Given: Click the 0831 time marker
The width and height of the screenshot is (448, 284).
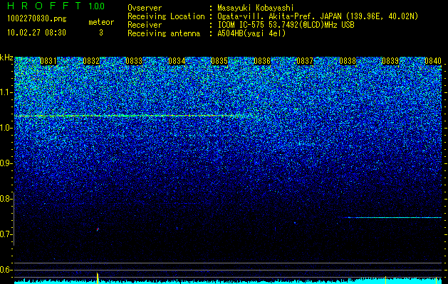Looking at the screenshot, I should point(48,61).
